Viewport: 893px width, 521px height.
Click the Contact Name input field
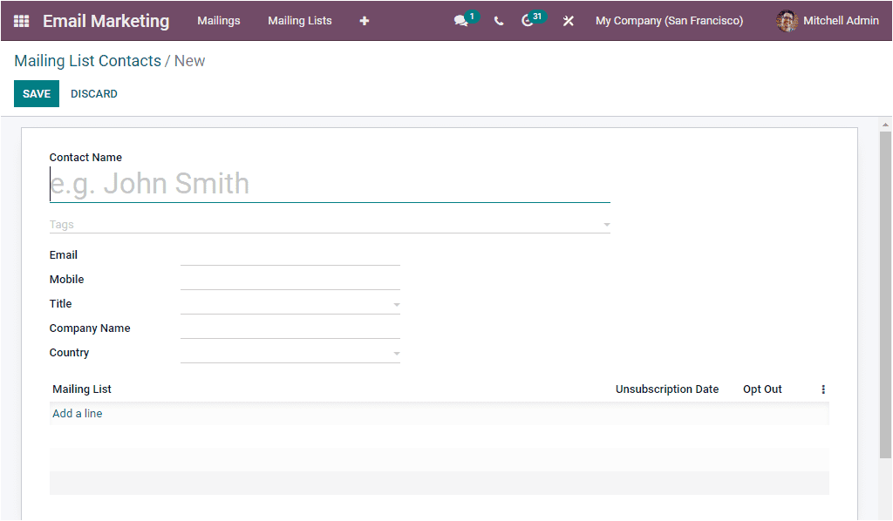(329, 183)
